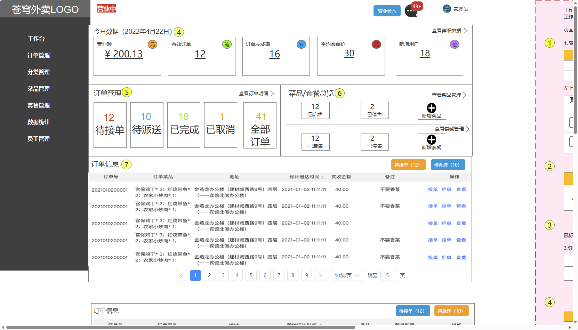The image size is (578, 330).
Task: Expand arrow next to 查看订单明细
Action: pos(273,94)
